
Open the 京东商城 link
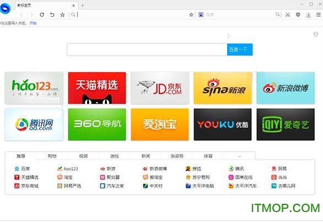(x=26, y=186)
